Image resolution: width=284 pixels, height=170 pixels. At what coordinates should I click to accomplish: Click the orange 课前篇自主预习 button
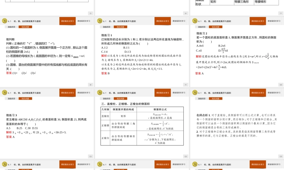[x=68, y=21]
